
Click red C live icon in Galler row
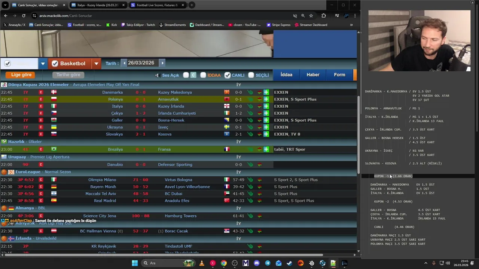point(41,120)
